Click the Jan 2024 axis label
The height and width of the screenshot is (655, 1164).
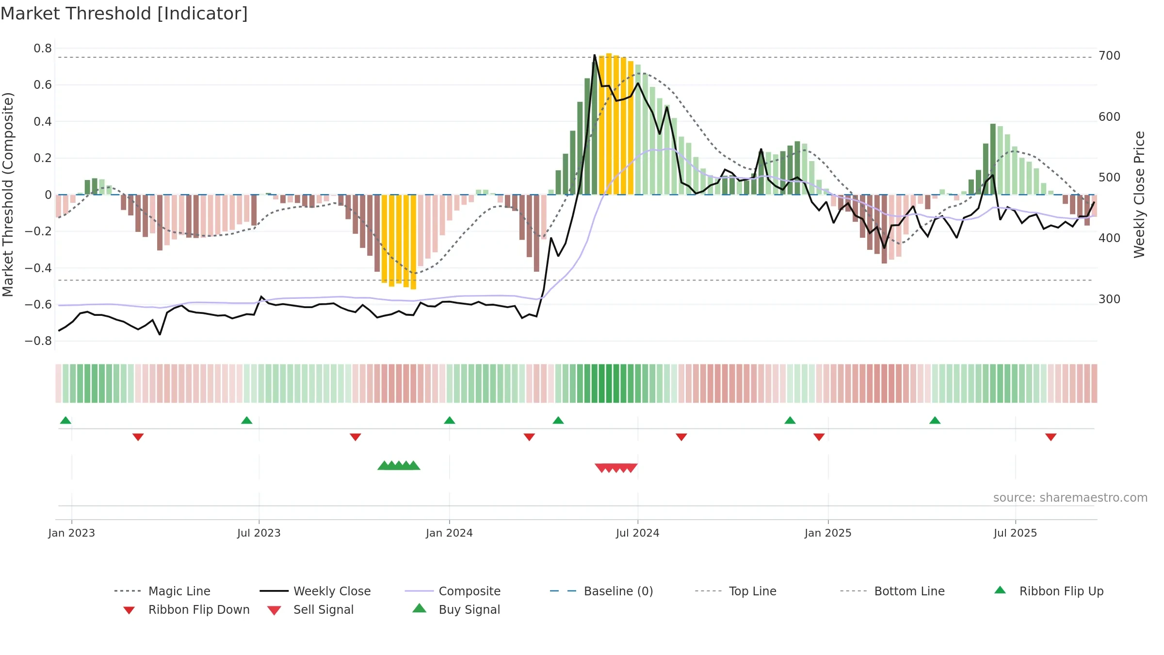tap(450, 533)
